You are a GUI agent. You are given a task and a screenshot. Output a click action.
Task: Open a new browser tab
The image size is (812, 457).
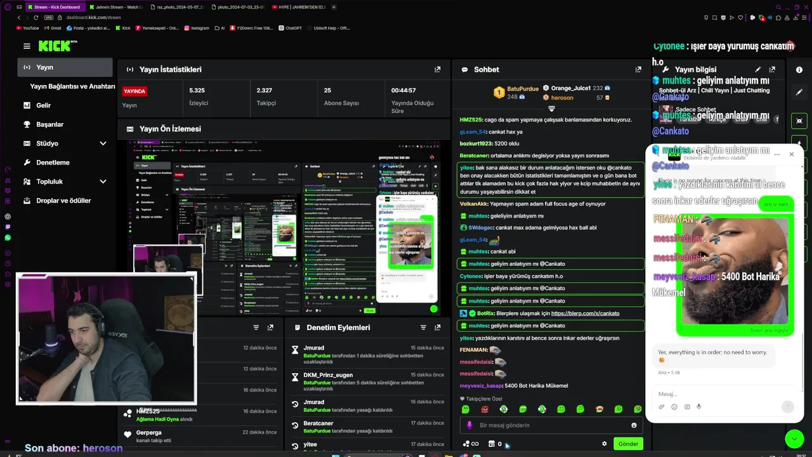(334, 7)
